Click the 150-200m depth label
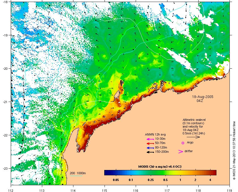 [162, 152]
